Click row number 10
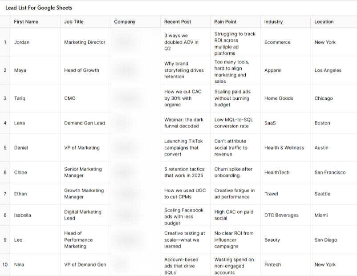This screenshot has height=276, width=357. 5,264
